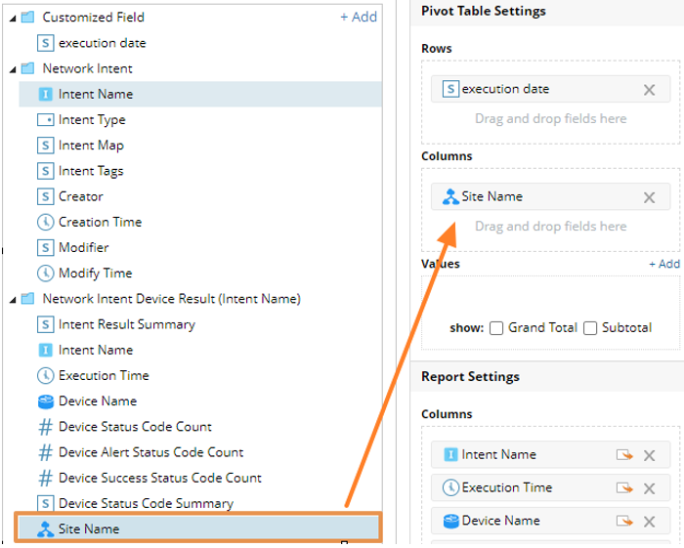Viewport: 684px width, 548px height.
Task: Remove execution date from Rows
Action: (x=649, y=90)
